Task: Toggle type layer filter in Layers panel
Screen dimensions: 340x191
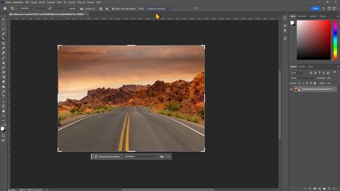Action: pyautogui.click(x=319, y=73)
